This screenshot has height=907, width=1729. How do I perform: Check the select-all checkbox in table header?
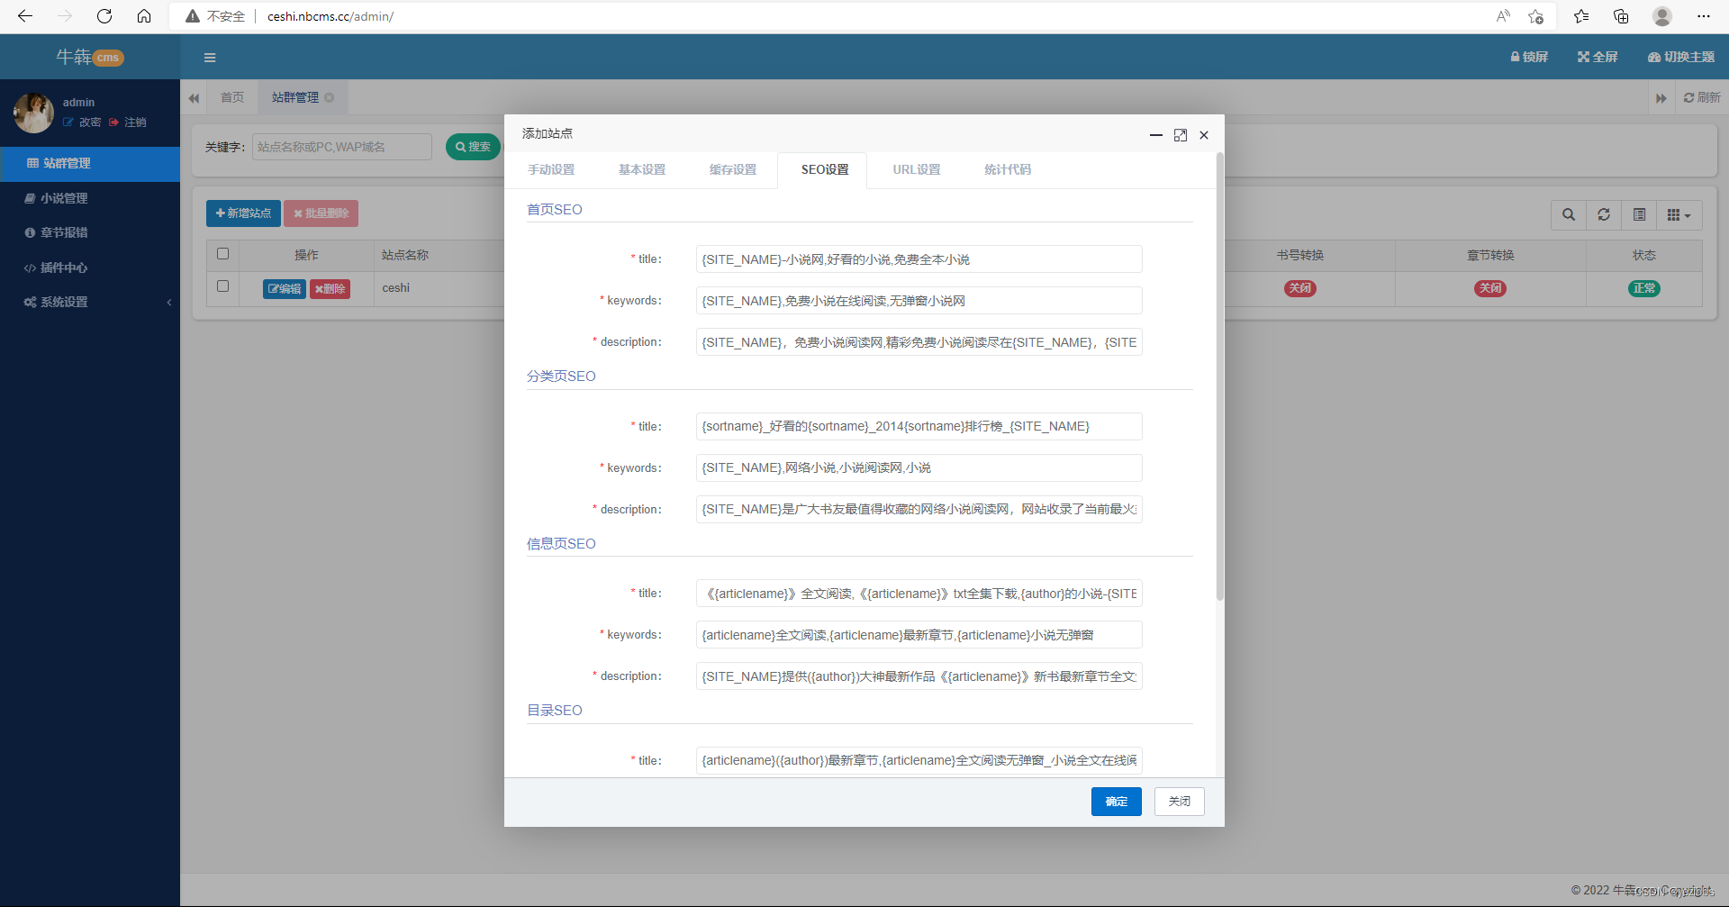point(223,254)
